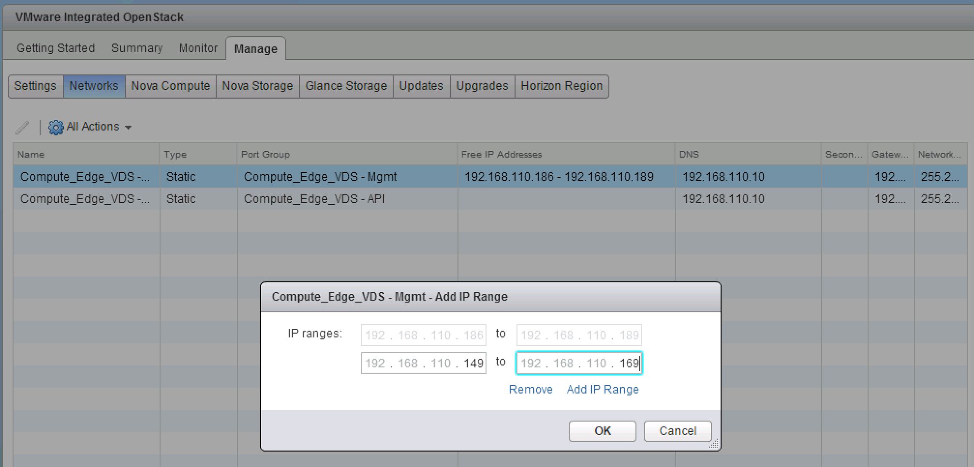Screen dimensions: 974x467
Task: Click the pencil edit icon
Action: click(x=22, y=127)
